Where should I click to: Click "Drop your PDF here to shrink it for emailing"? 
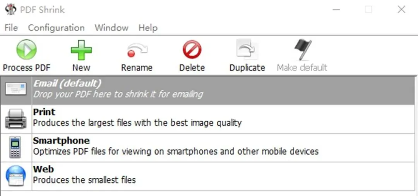[118, 94]
